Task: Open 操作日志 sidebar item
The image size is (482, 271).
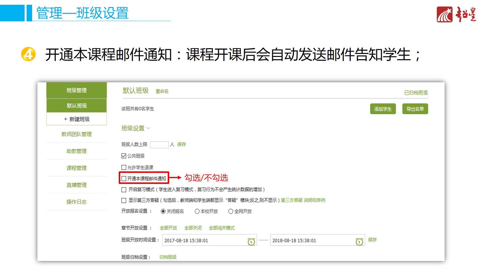Action: 77,202
